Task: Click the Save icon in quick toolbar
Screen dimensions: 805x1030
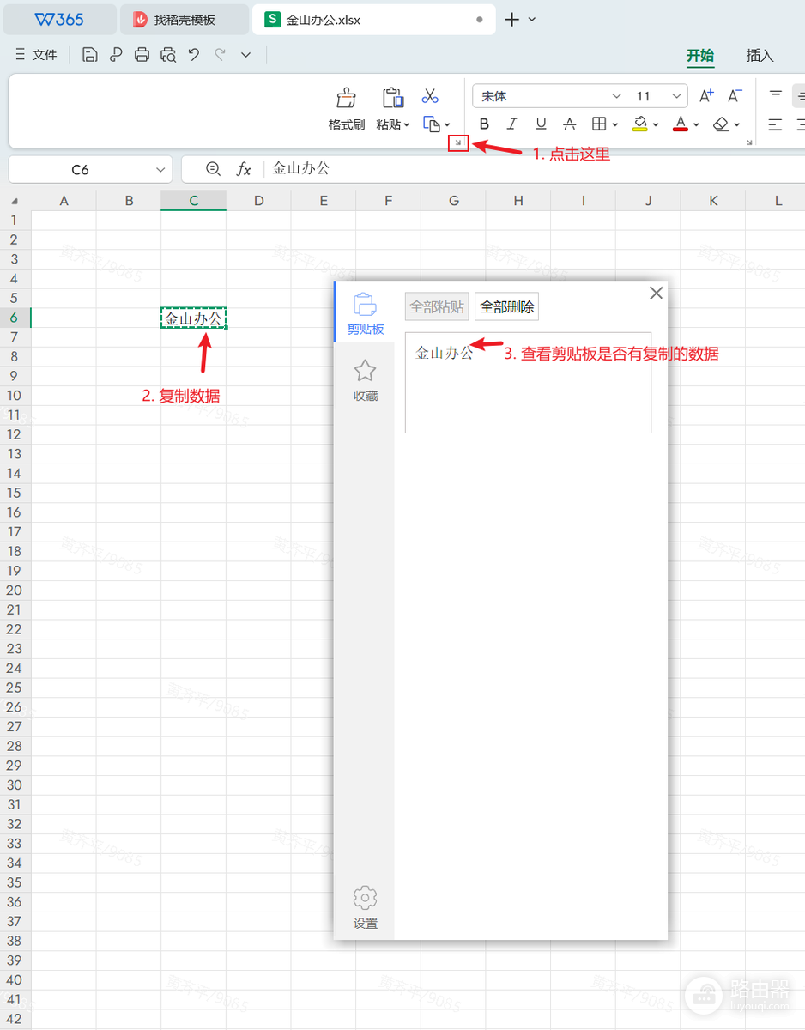Action: click(x=90, y=55)
